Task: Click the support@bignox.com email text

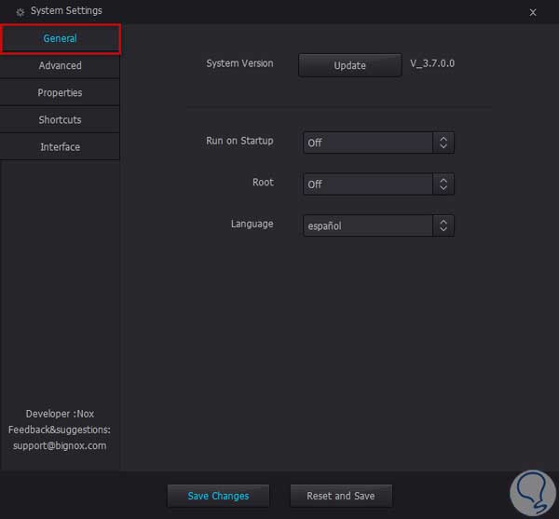Action: 60,445
